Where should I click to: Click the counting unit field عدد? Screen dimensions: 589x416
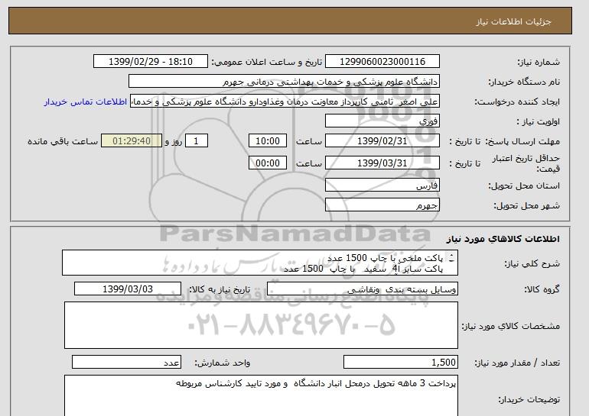126,363
